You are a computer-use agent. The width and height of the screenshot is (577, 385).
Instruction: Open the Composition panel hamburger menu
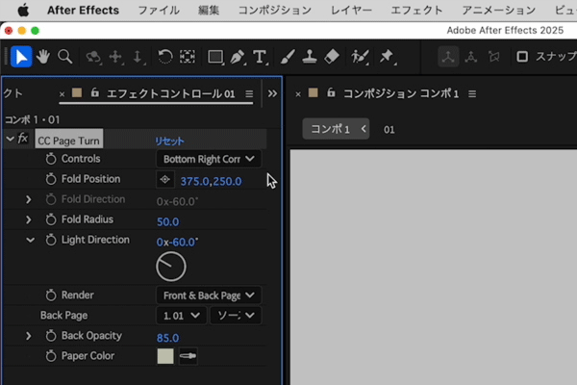[x=472, y=94]
